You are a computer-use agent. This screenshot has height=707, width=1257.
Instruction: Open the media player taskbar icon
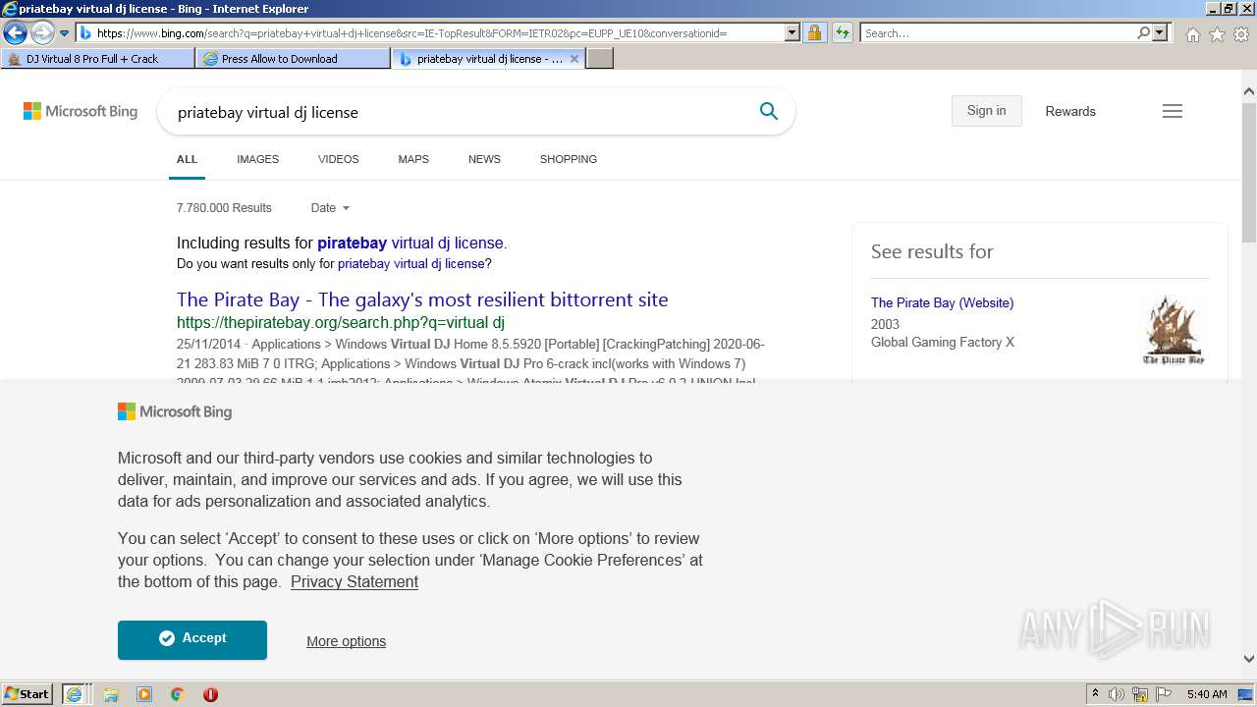point(144,694)
